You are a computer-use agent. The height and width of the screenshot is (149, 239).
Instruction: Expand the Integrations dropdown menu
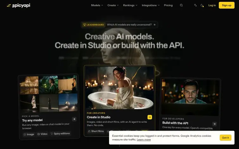[151, 5]
